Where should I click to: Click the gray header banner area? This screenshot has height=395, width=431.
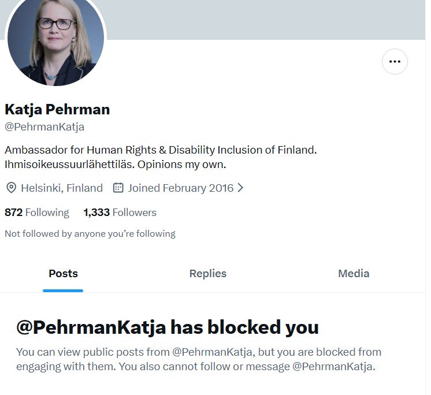coord(266,19)
